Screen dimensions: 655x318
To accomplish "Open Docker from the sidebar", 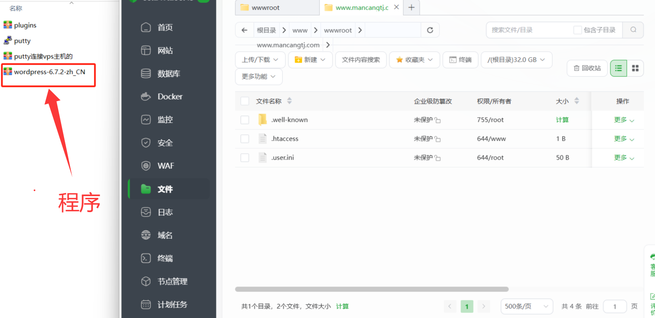I will (x=169, y=97).
